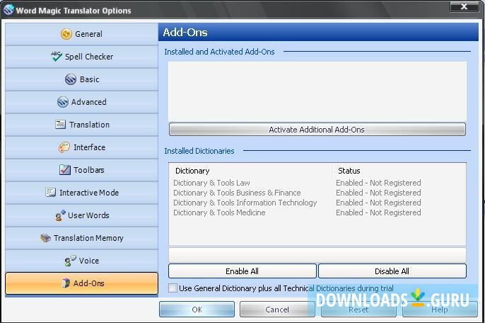Click status text of Medicine dictionary
This screenshot has height=323, width=485.
click(x=378, y=212)
